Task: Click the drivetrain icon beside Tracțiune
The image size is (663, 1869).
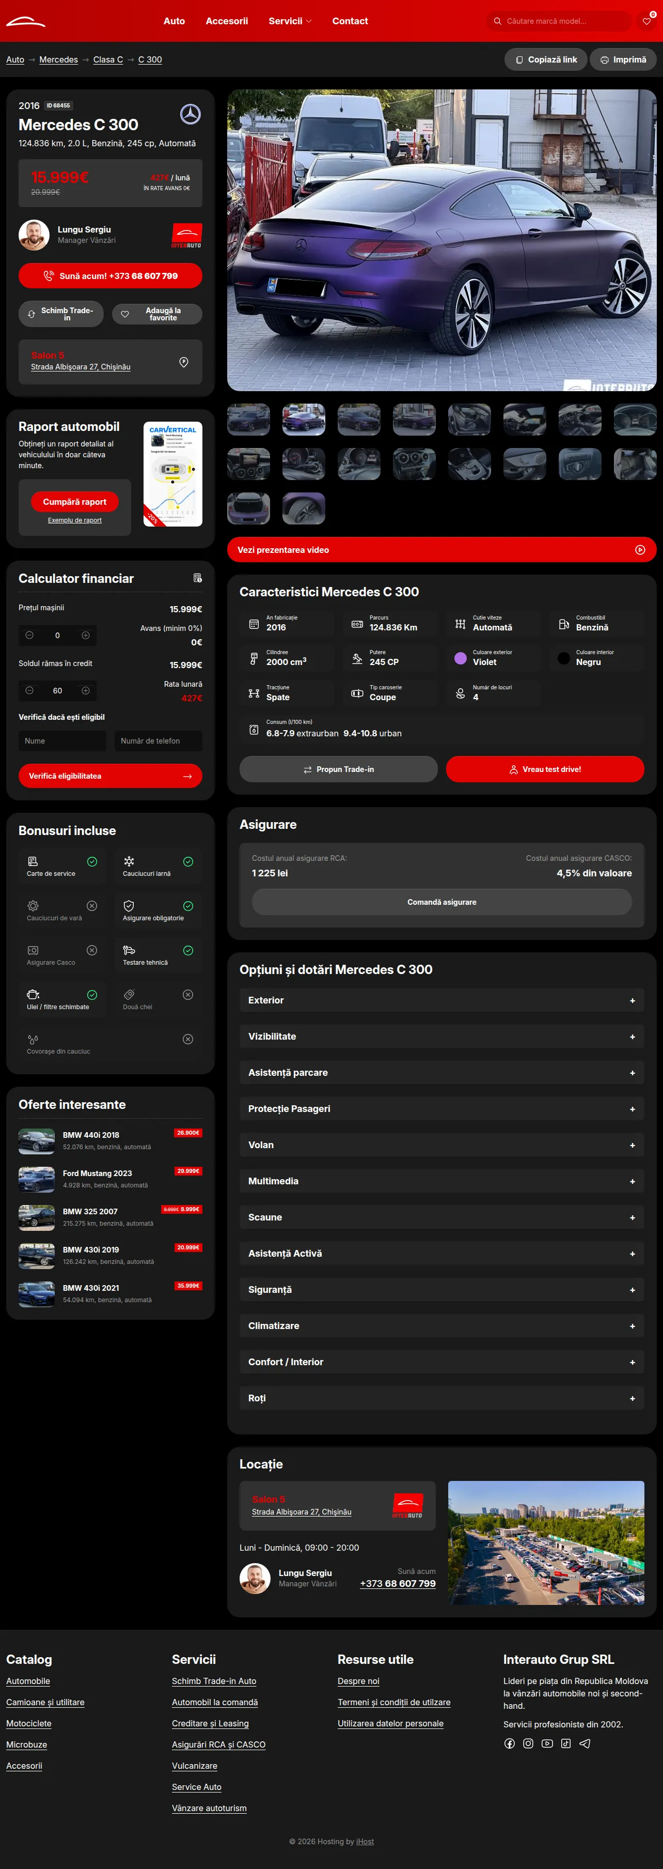Action: point(254,693)
